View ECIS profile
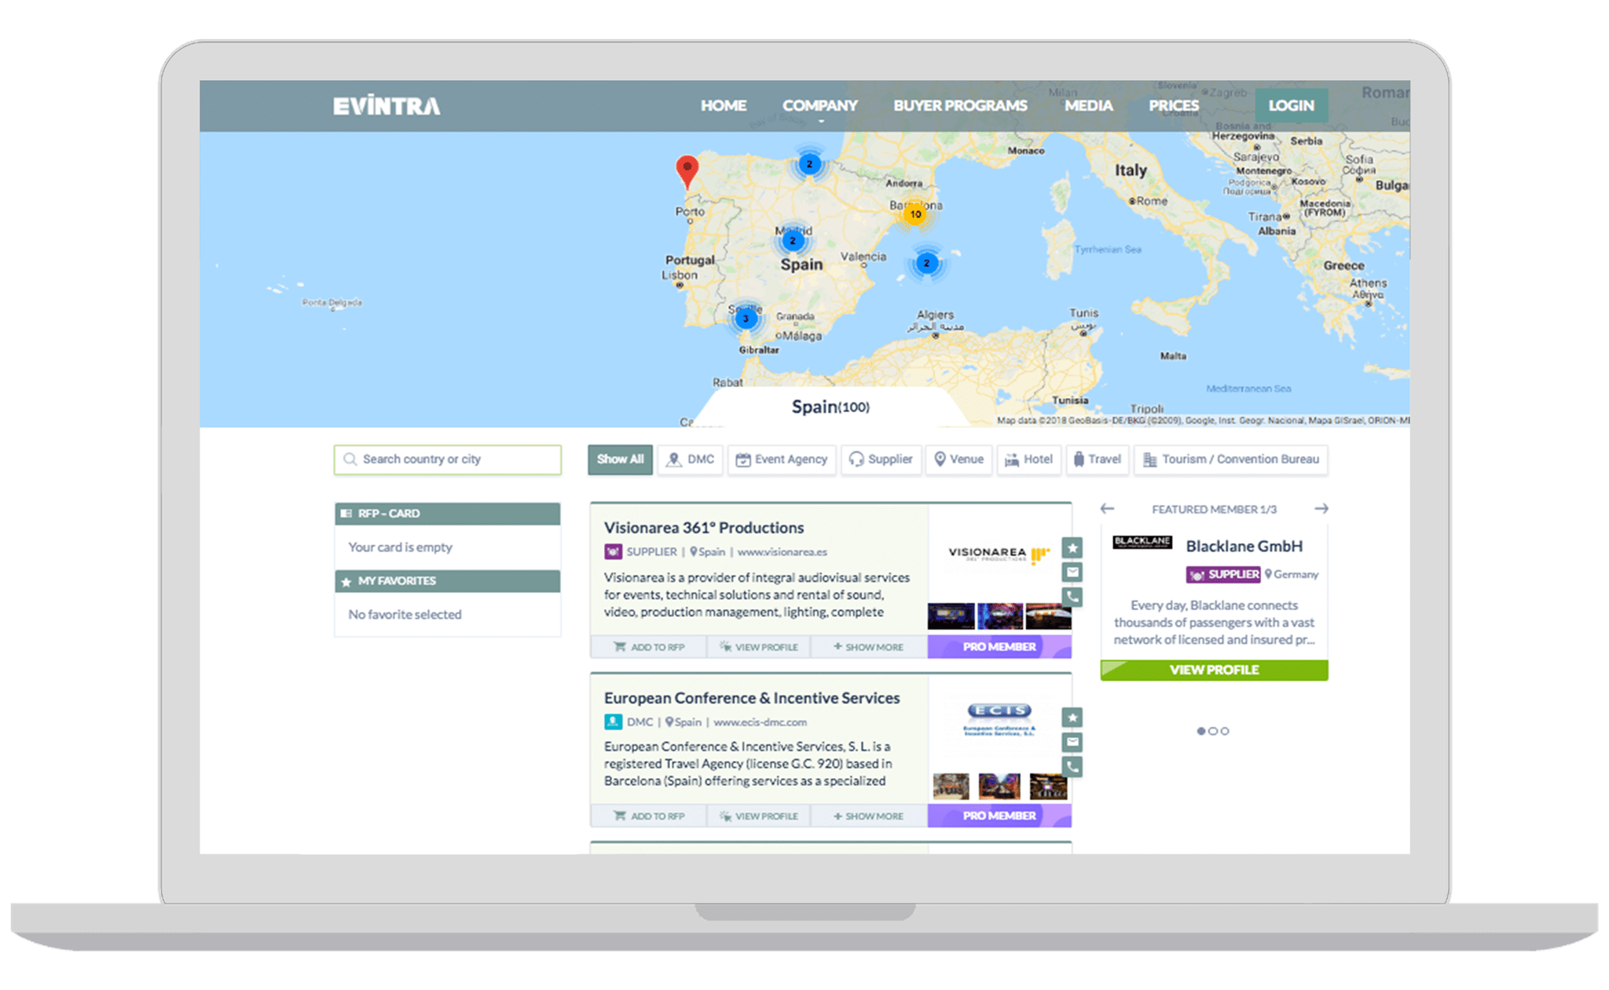 pyautogui.click(x=759, y=816)
